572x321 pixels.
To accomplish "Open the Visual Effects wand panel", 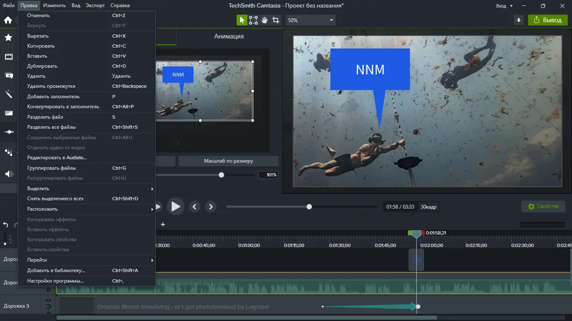I will point(9,94).
